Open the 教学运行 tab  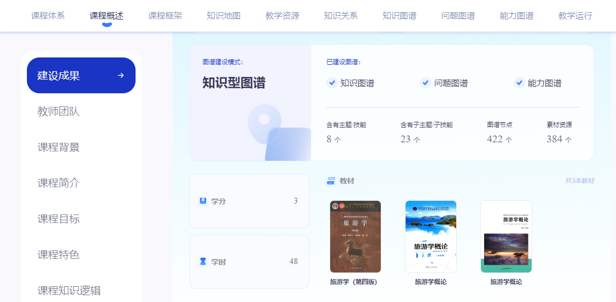coord(575,16)
